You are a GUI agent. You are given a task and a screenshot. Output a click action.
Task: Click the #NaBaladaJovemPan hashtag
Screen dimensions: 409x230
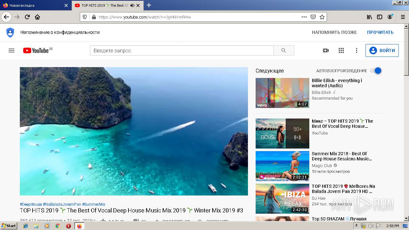62,204
